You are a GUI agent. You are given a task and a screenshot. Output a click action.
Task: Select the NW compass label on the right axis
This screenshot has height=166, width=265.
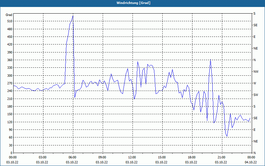[x=256, y=72]
